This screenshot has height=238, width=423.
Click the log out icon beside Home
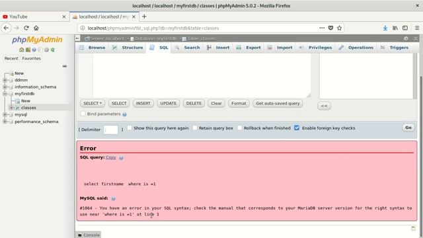coord(28,50)
